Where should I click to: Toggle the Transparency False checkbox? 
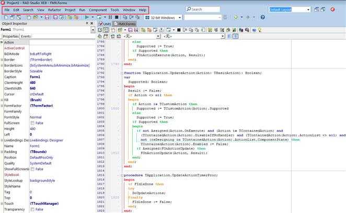pyautogui.click(x=32, y=209)
